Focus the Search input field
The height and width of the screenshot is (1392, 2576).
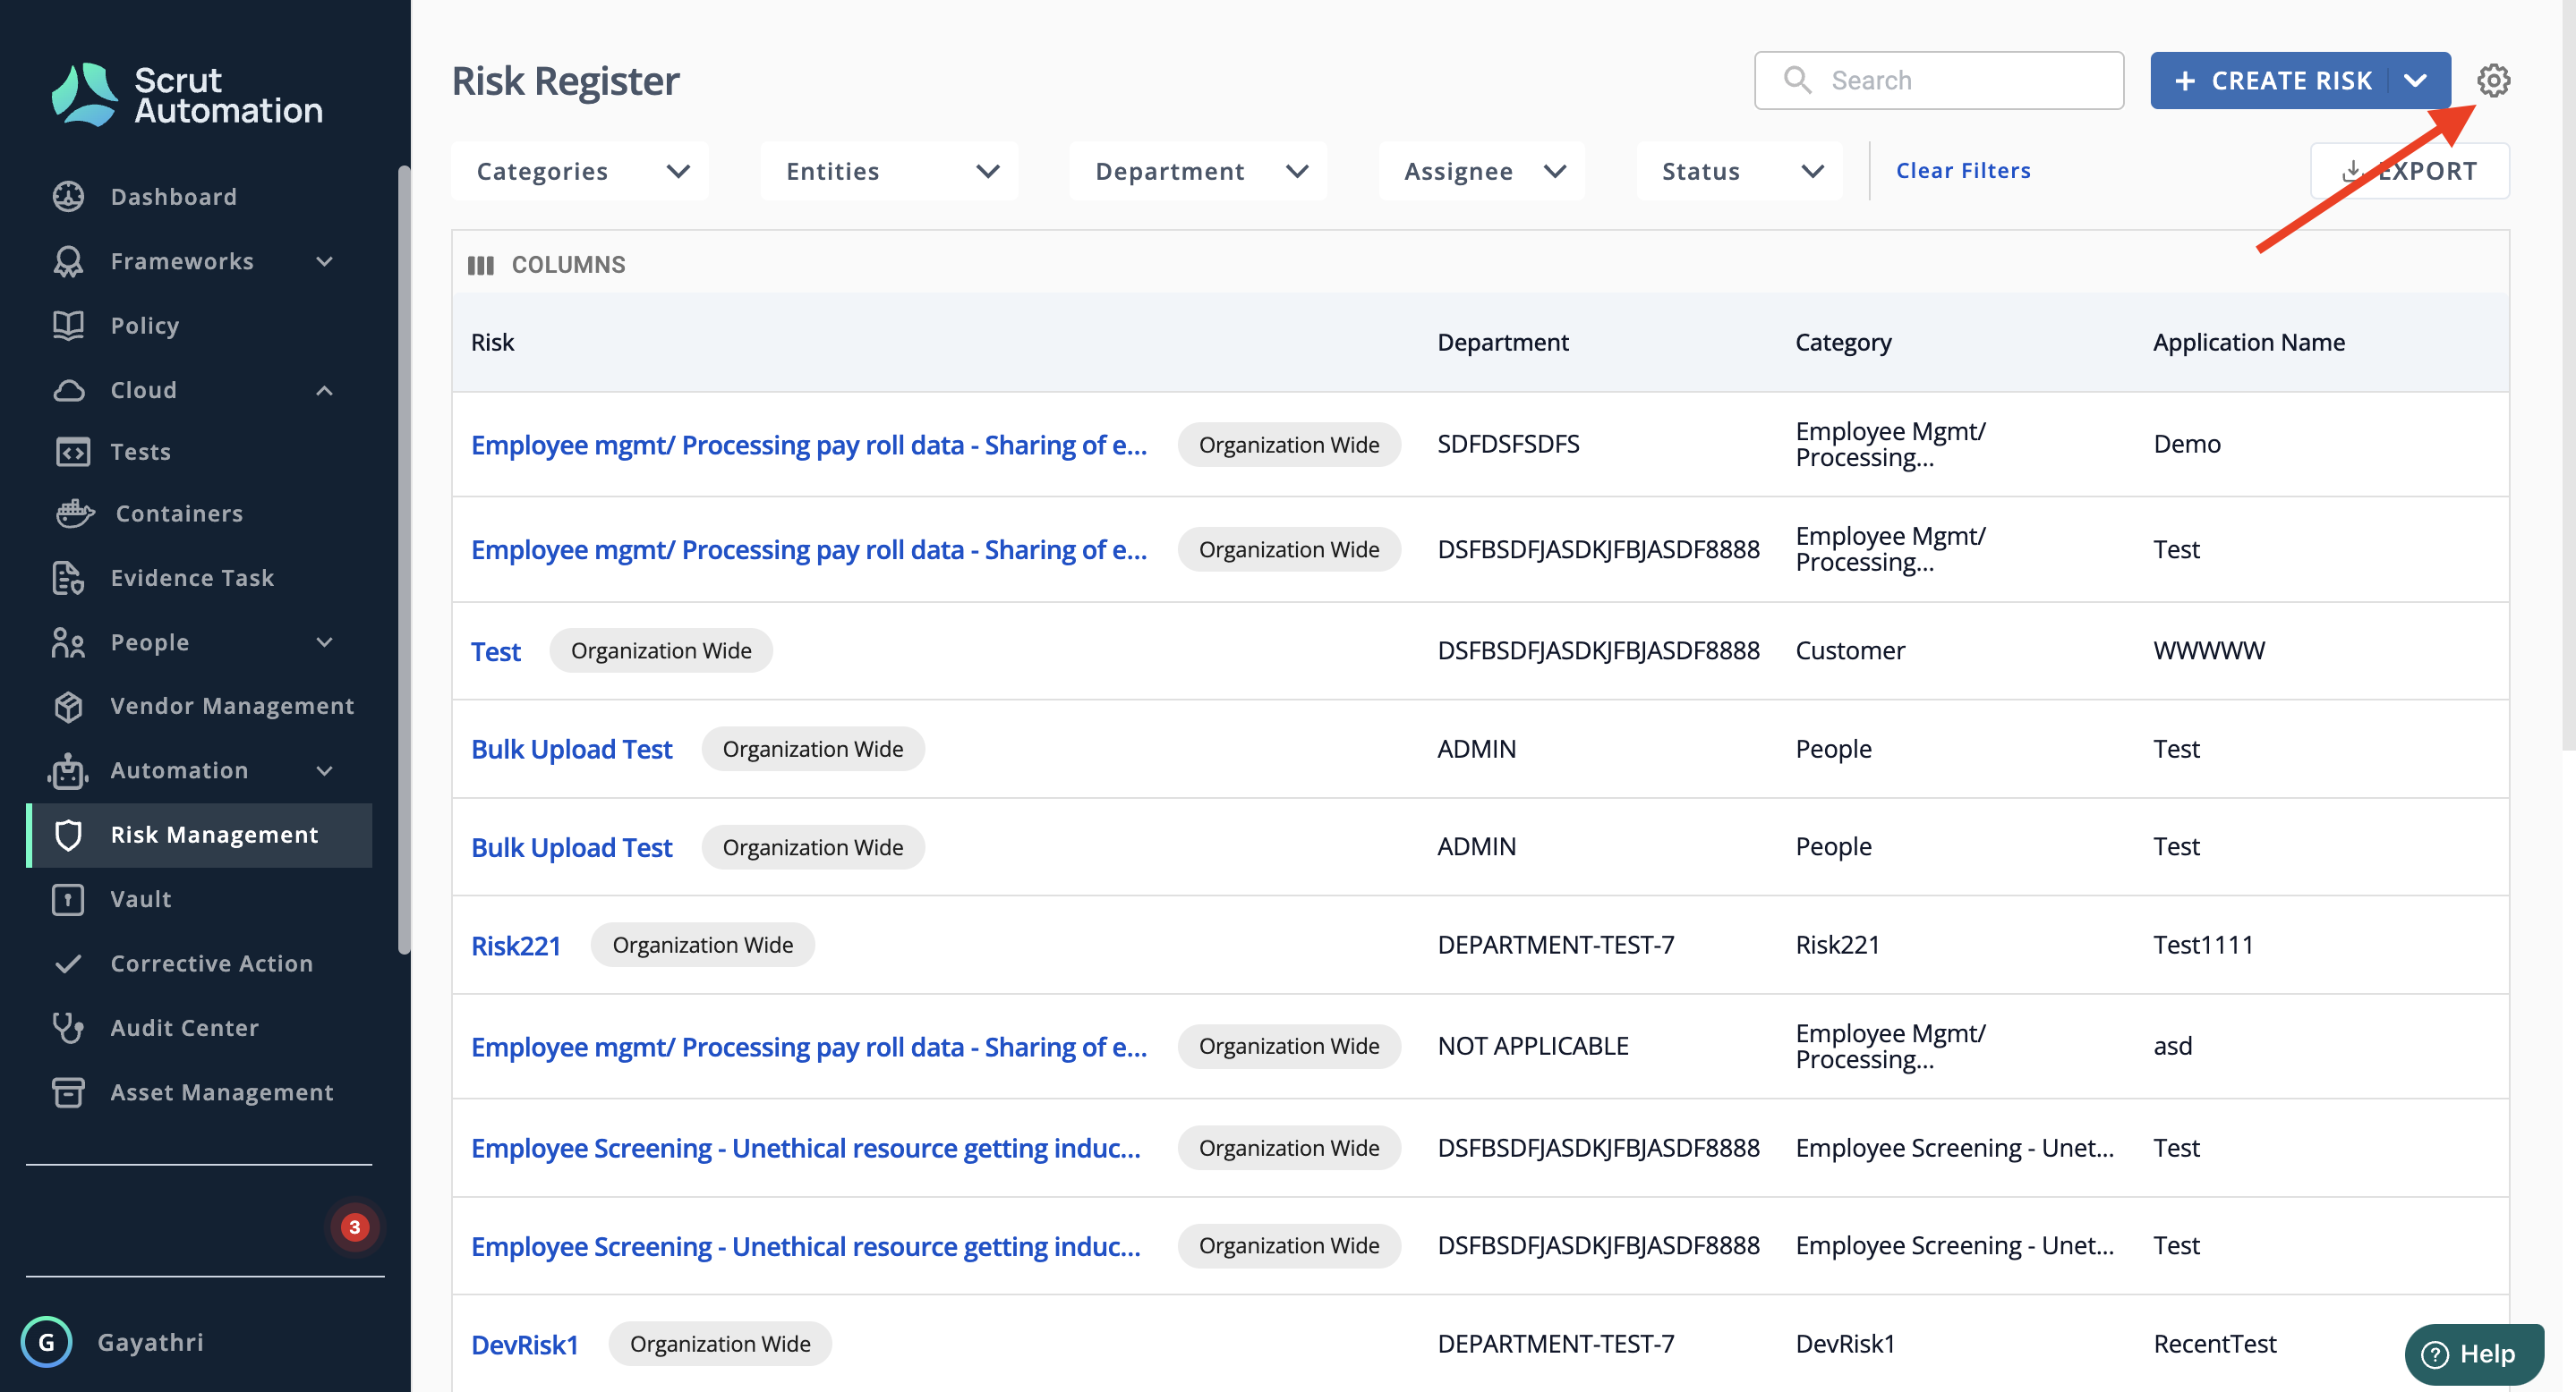[1939, 81]
